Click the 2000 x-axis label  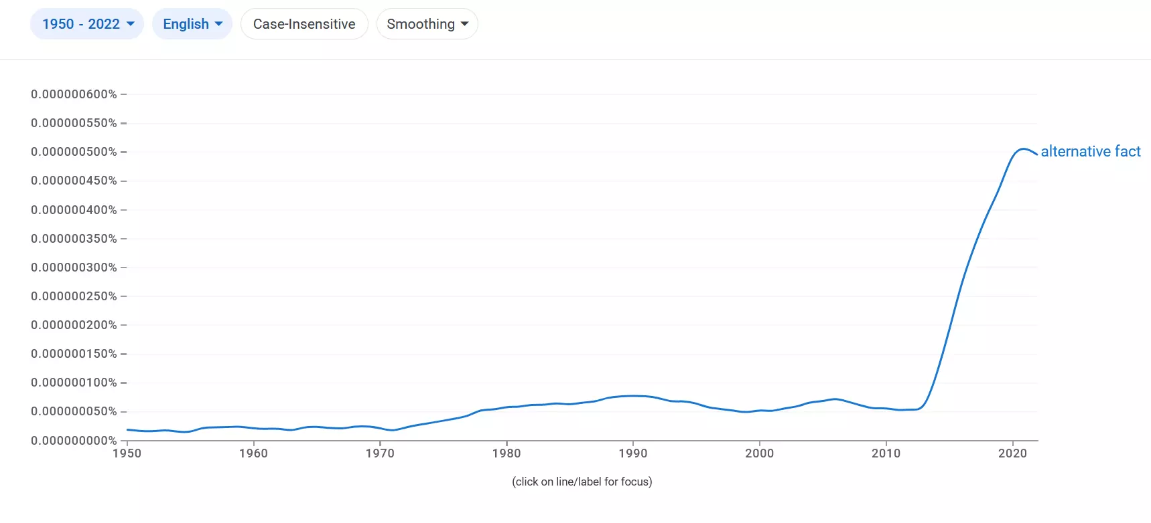point(760,453)
